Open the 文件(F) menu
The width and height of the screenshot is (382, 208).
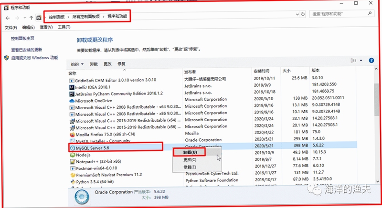point(11,28)
